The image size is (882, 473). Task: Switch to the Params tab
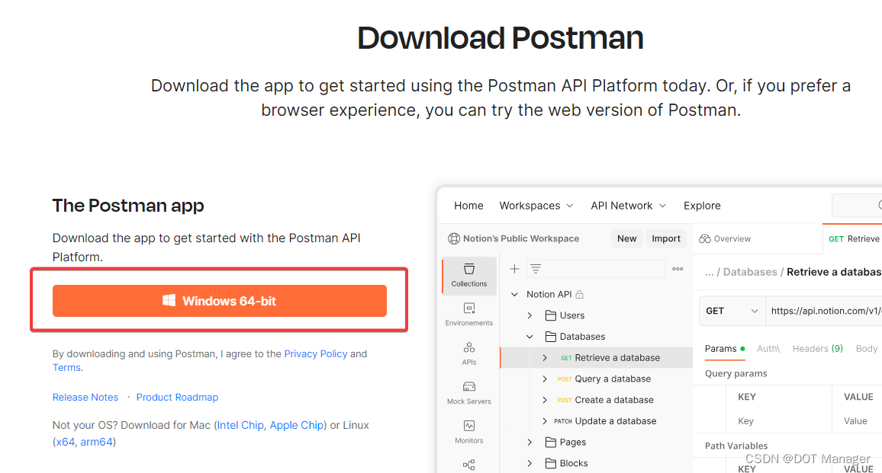pos(724,349)
